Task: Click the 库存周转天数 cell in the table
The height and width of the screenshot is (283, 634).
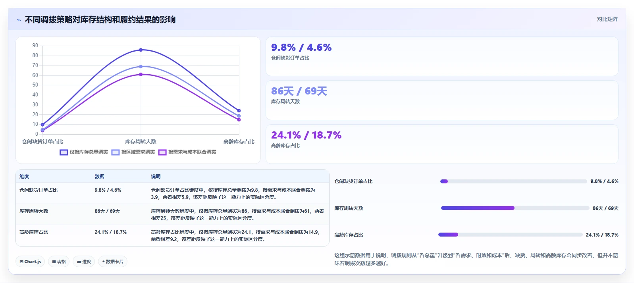Action: (34, 211)
